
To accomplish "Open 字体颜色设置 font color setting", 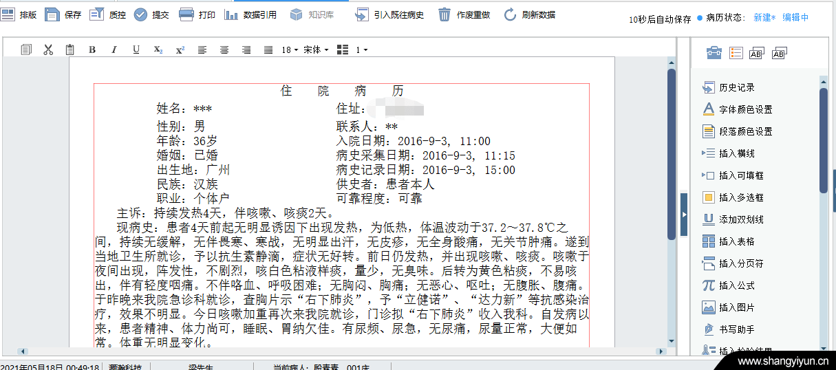I will point(745,109).
